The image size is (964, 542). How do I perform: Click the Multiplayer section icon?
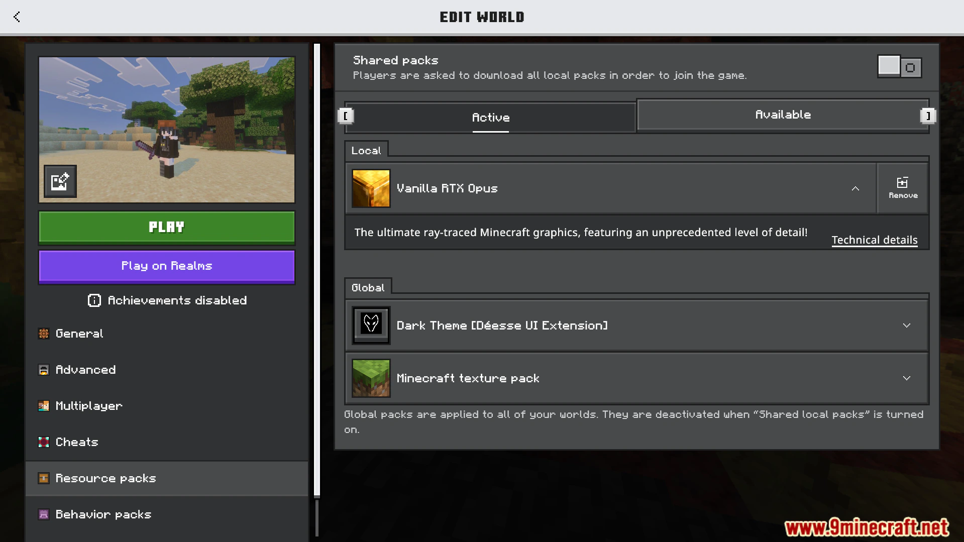[x=44, y=406]
